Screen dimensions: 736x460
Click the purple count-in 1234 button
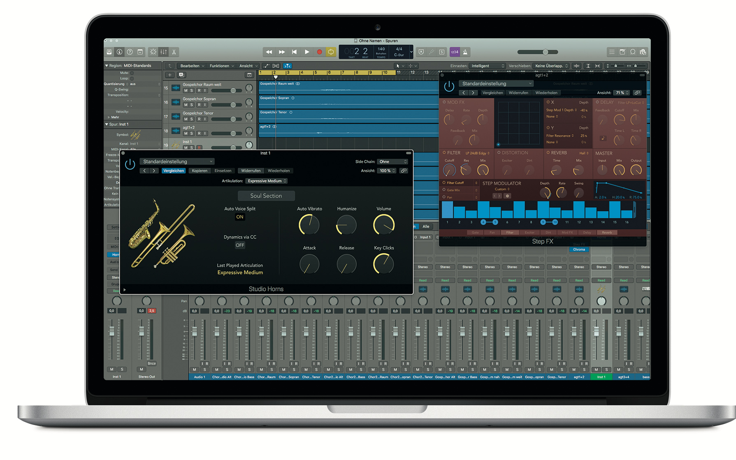pos(454,52)
